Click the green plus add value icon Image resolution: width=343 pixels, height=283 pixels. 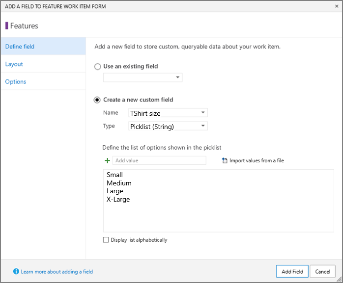click(107, 161)
